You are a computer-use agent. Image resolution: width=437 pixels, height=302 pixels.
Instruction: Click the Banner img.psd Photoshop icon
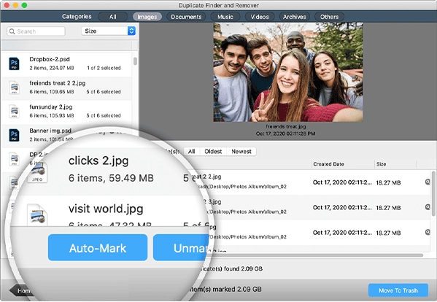14,135
